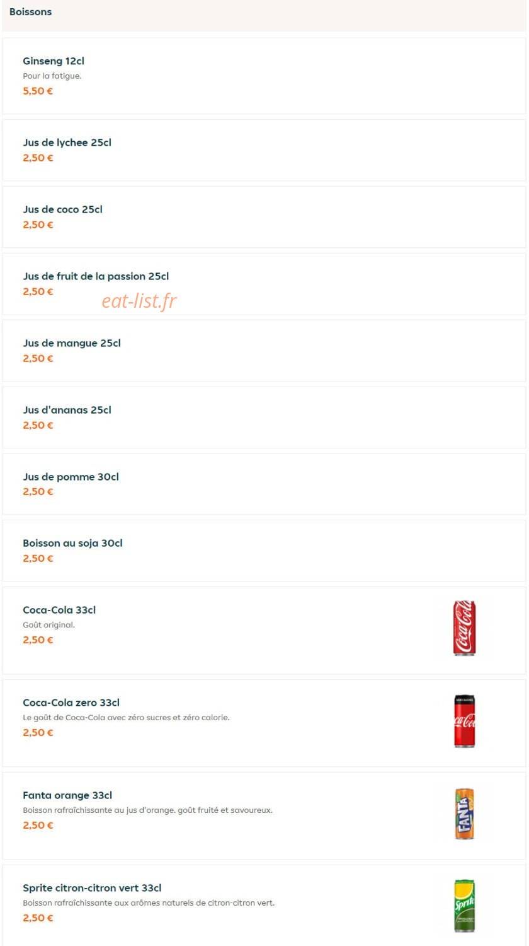The image size is (529, 946).
Task: Click the Sprite green can image
Action: click(465, 906)
